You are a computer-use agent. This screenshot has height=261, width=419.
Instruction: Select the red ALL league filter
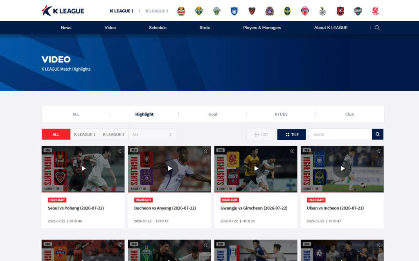click(x=56, y=134)
